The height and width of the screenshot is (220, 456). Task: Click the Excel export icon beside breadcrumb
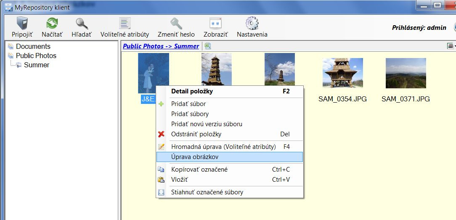click(x=208, y=46)
